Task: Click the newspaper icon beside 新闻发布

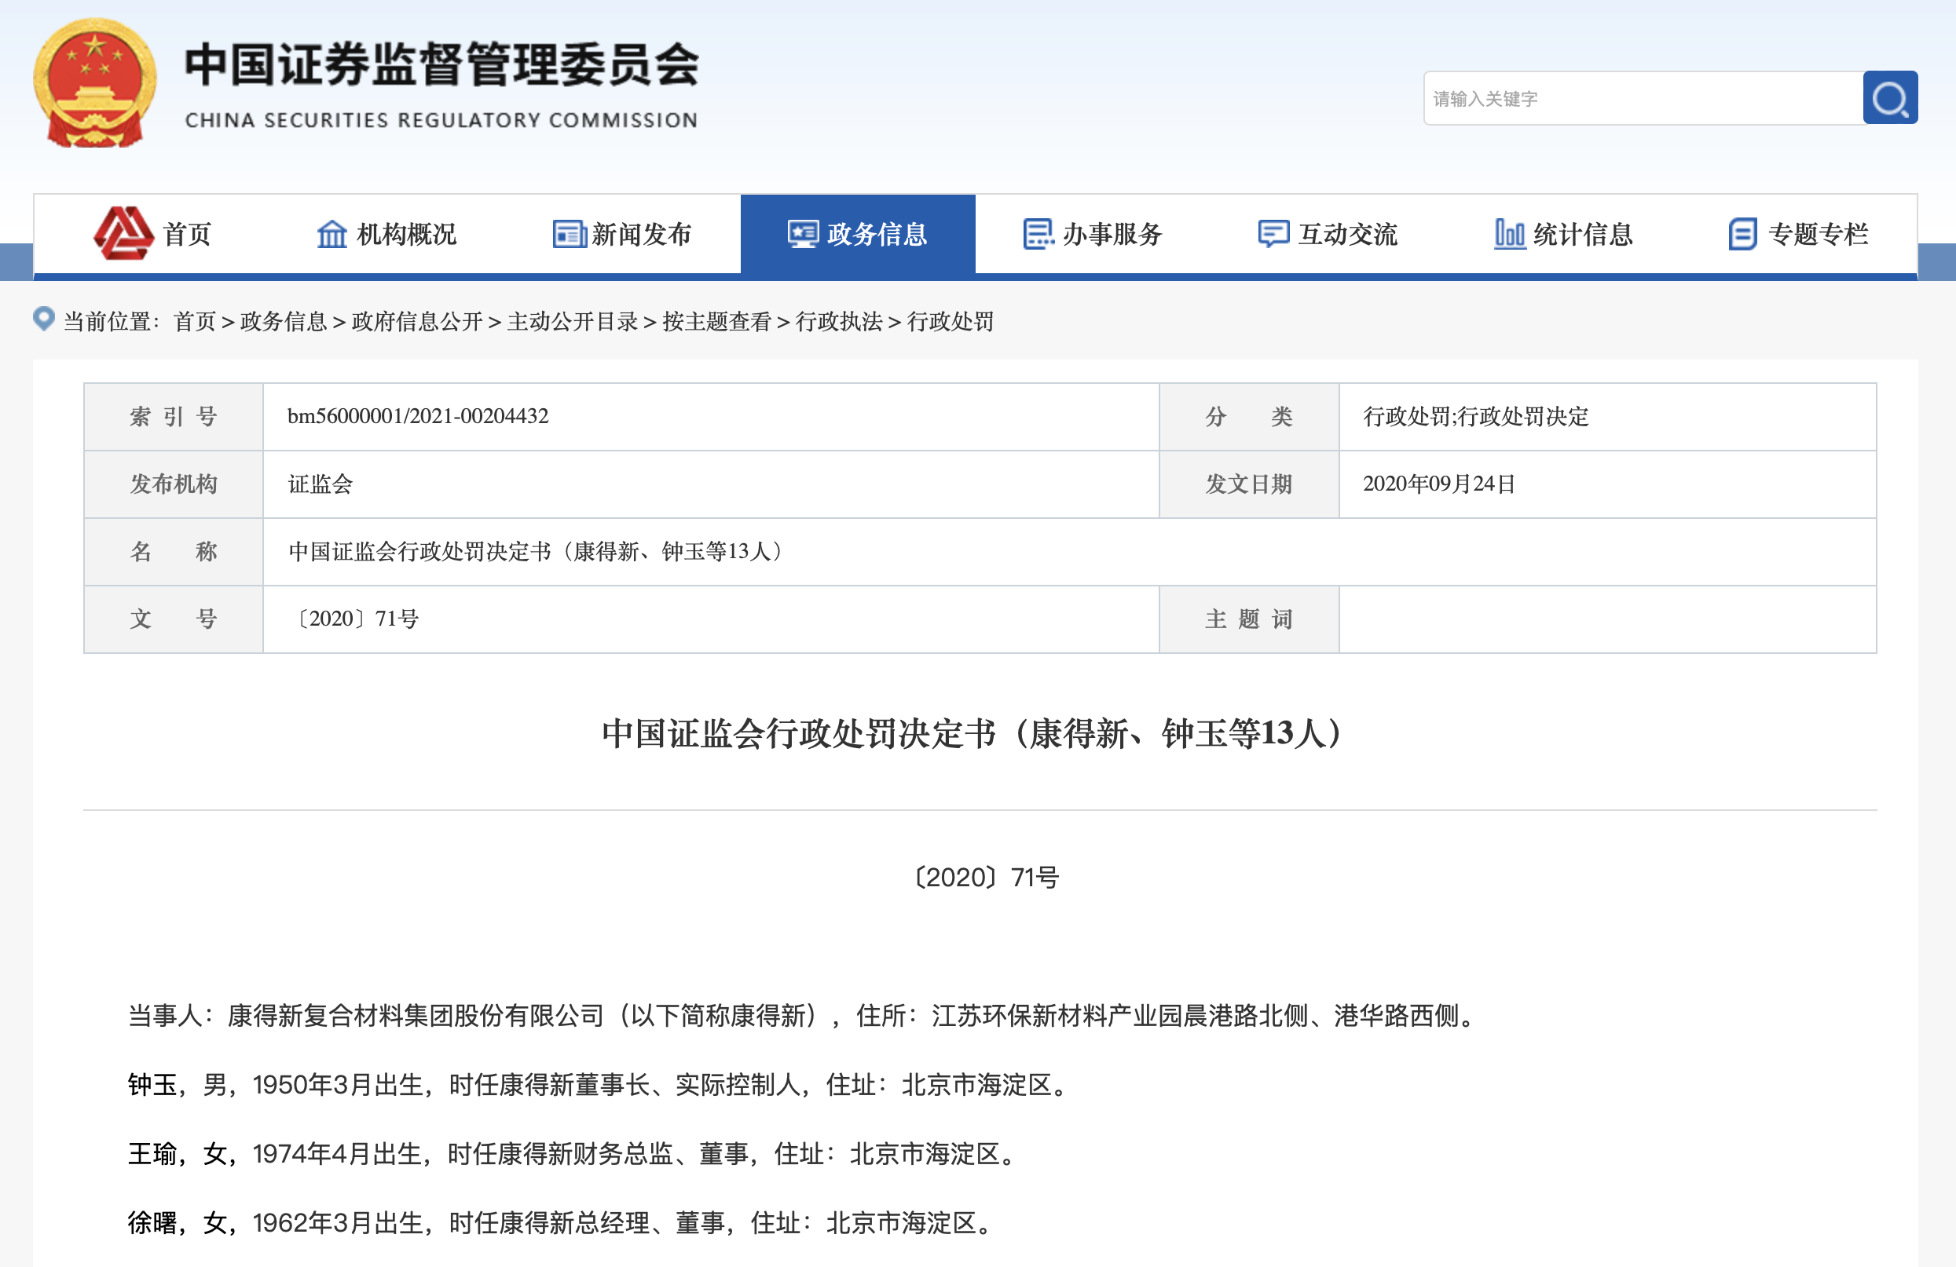Action: [x=569, y=235]
